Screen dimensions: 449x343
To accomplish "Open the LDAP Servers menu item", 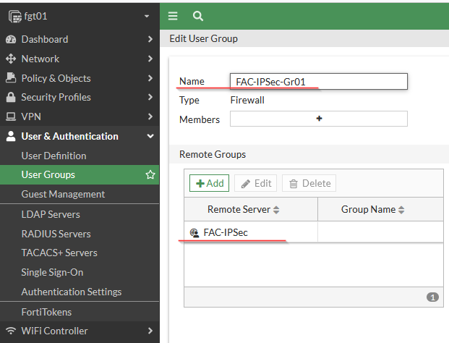I will pos(51,214).
